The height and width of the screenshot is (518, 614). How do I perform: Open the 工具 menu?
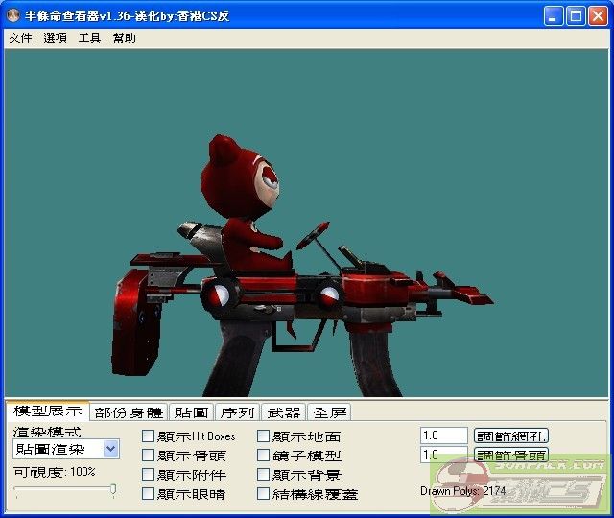[x=89, y=38]
